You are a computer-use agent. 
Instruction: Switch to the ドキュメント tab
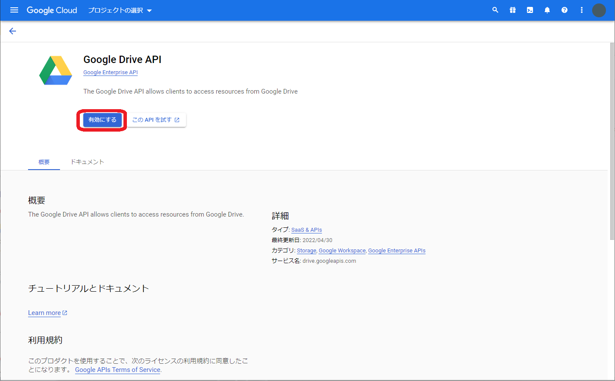[x=87, y=162]
